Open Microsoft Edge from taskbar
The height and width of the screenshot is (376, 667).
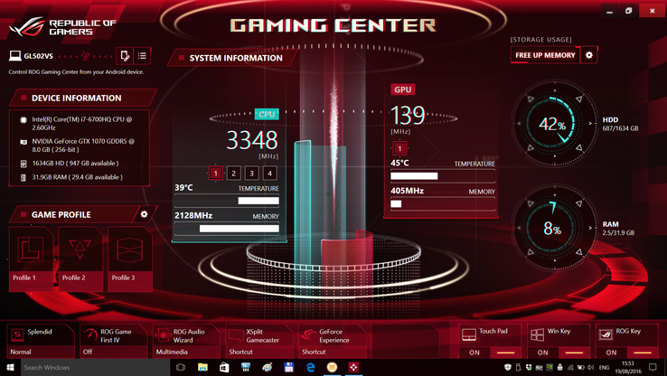[311, 367]
